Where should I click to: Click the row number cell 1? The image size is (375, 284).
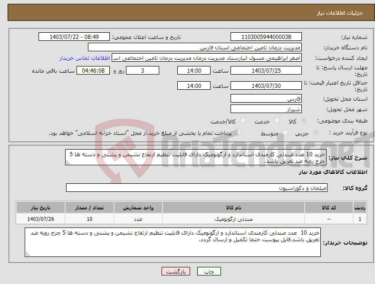click(360, 219)
